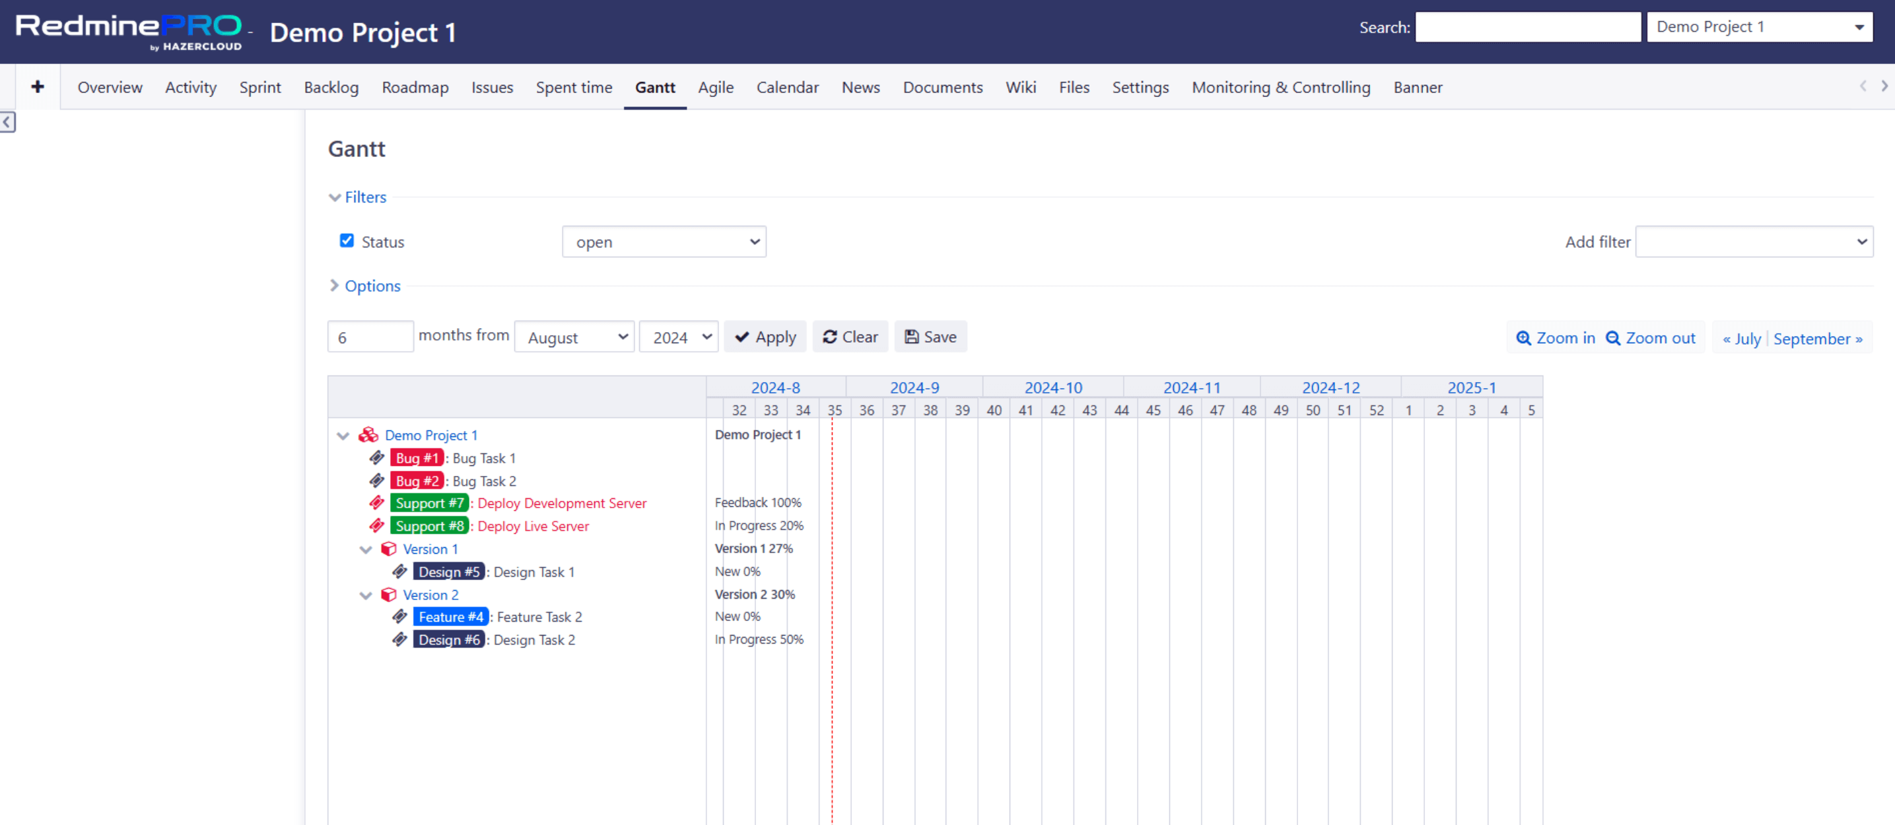Click the pencil edit icon for Bug #2
1895x825 pixels.
(x=377, y=480)
